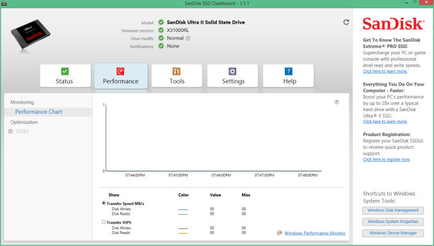Click the refresh drive info icon

[346, 22]
